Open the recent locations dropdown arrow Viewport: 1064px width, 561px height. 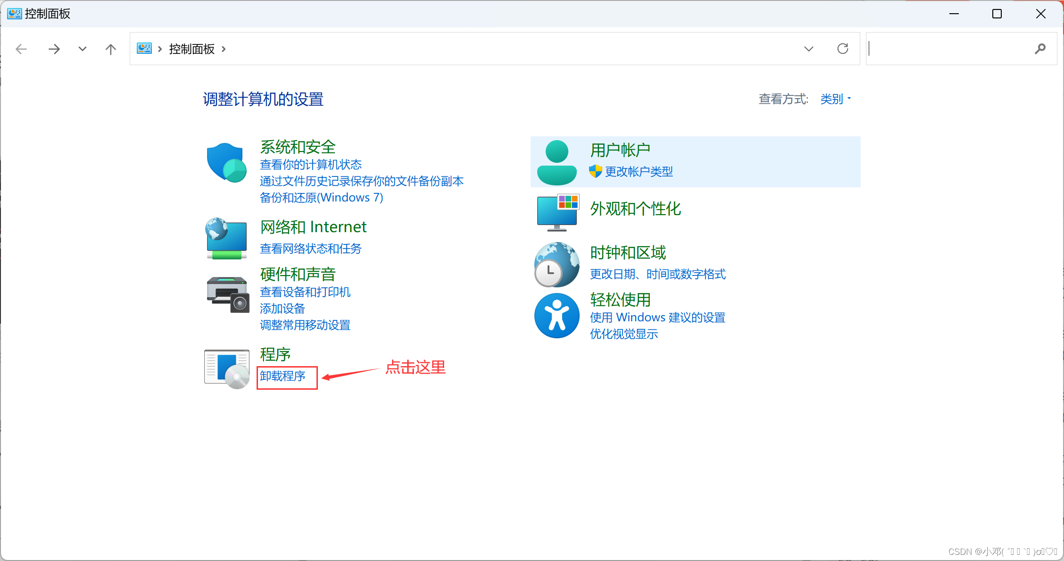tap(83, 49)
